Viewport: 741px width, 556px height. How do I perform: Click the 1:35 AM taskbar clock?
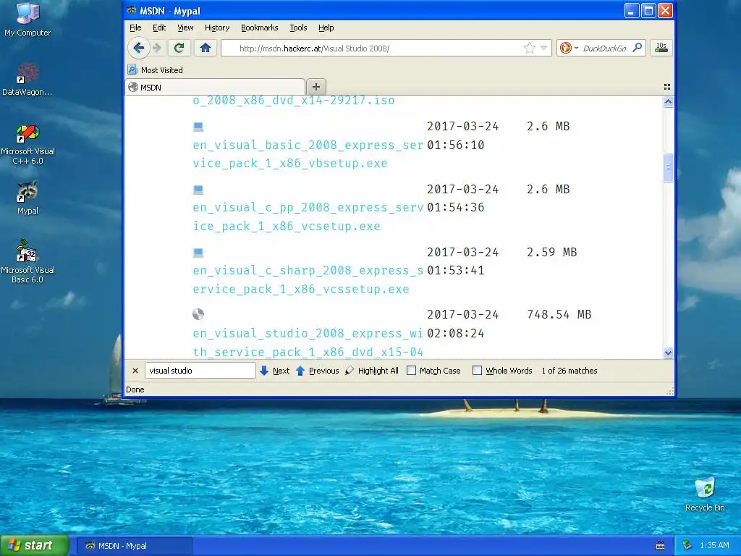[714, 546]
